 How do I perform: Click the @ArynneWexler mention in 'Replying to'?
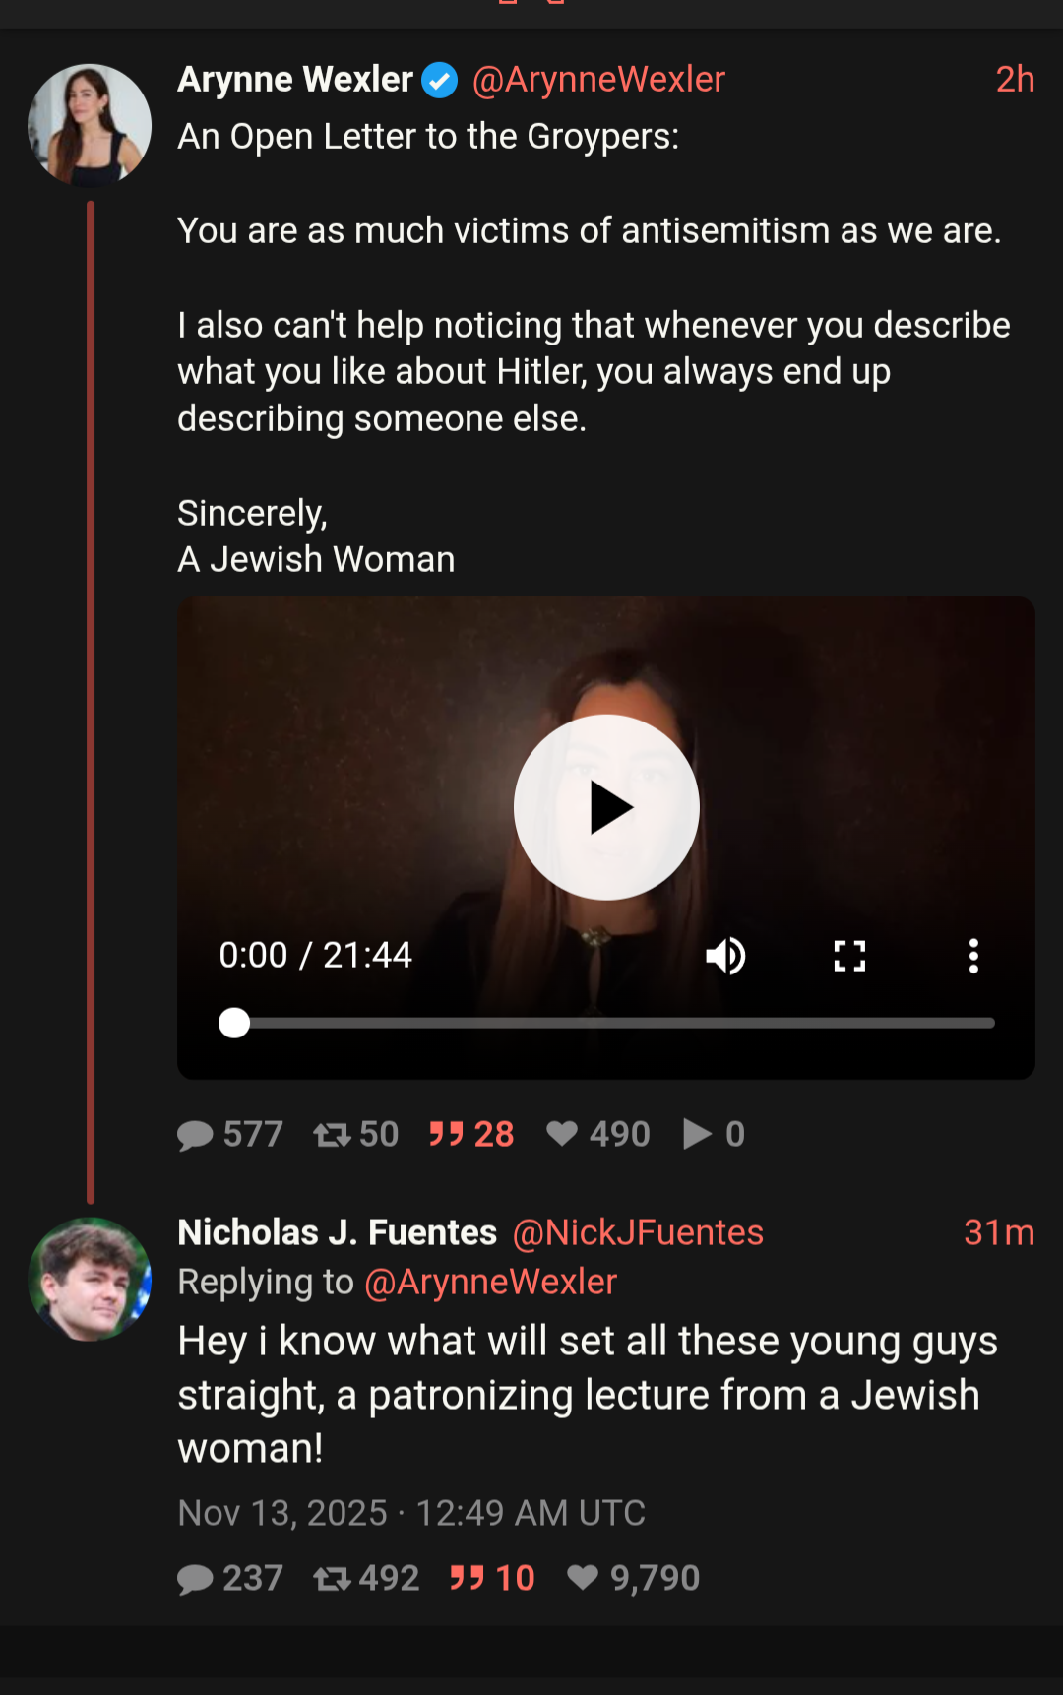click(490, 1282)
